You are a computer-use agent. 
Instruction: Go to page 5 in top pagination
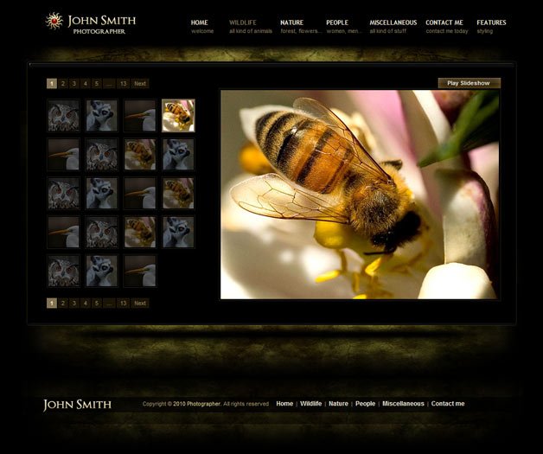pos(97,84)
